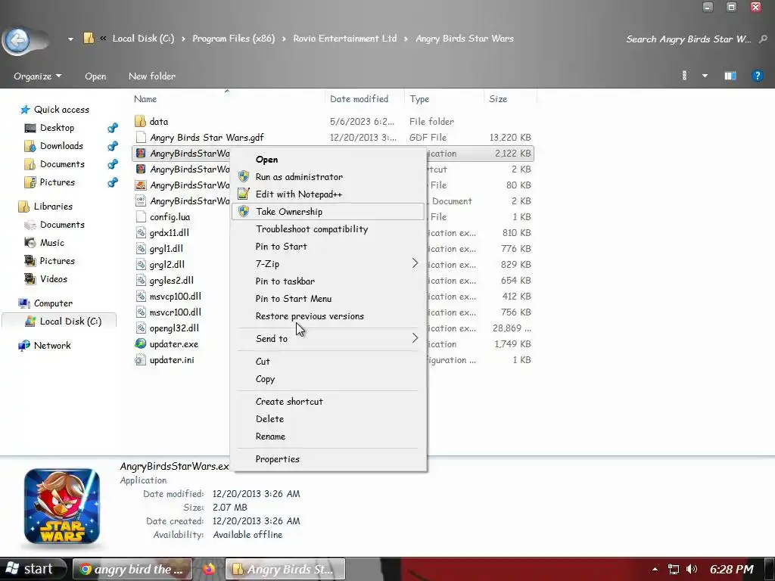Click the change view icon
This screenshot has width=775, height=581.
[684, 76]
